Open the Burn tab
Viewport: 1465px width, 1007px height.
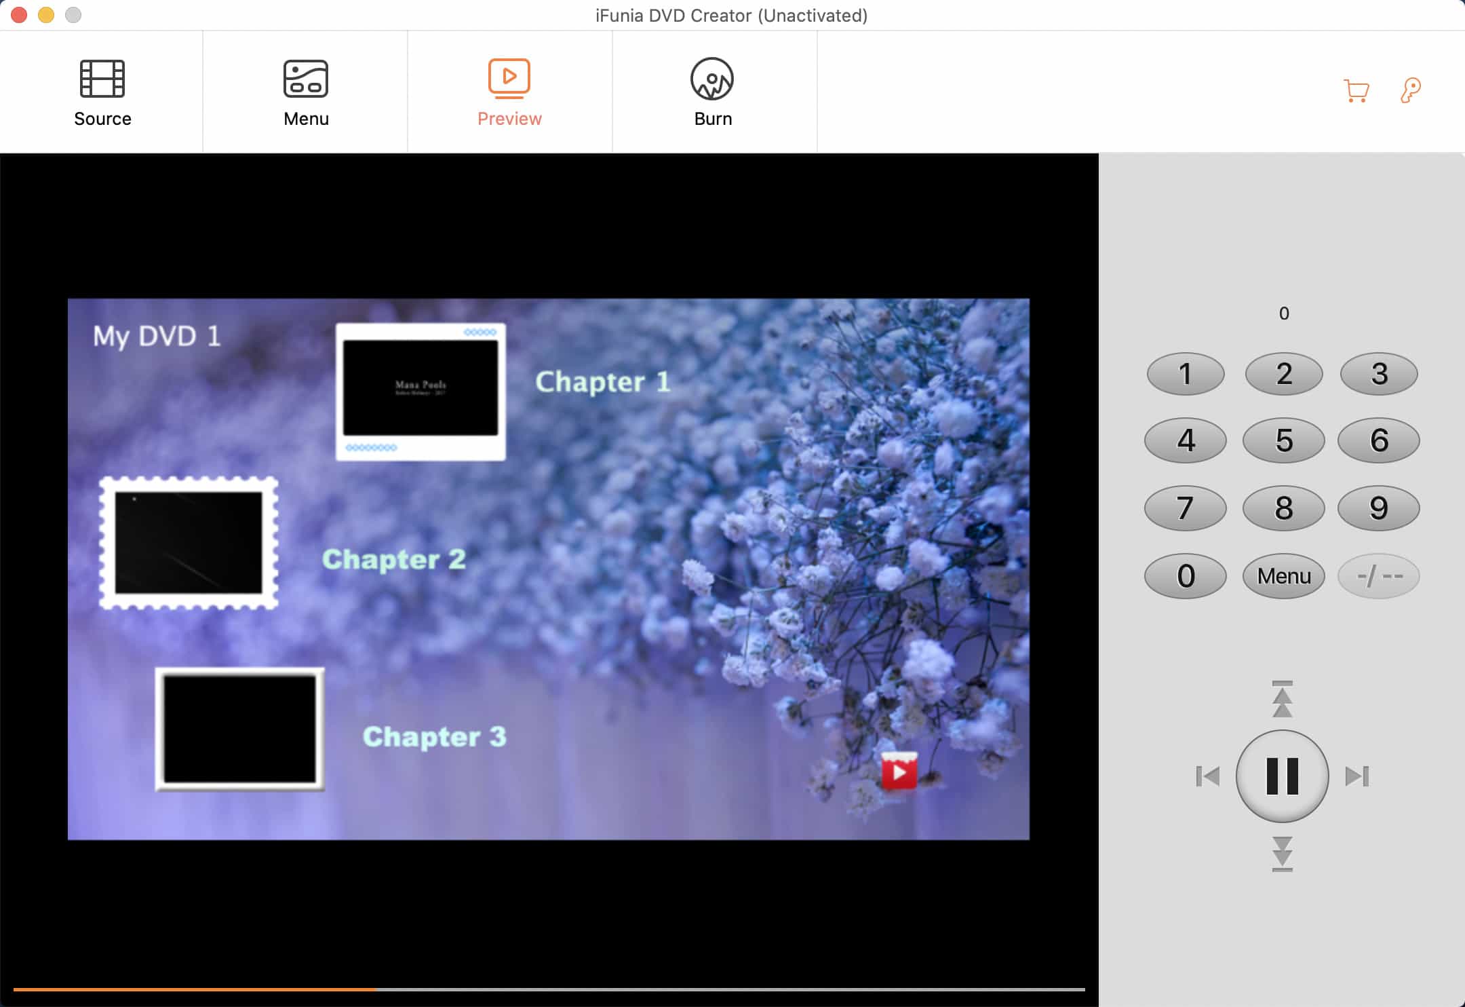pyautogui.click(x=712, y=92)
